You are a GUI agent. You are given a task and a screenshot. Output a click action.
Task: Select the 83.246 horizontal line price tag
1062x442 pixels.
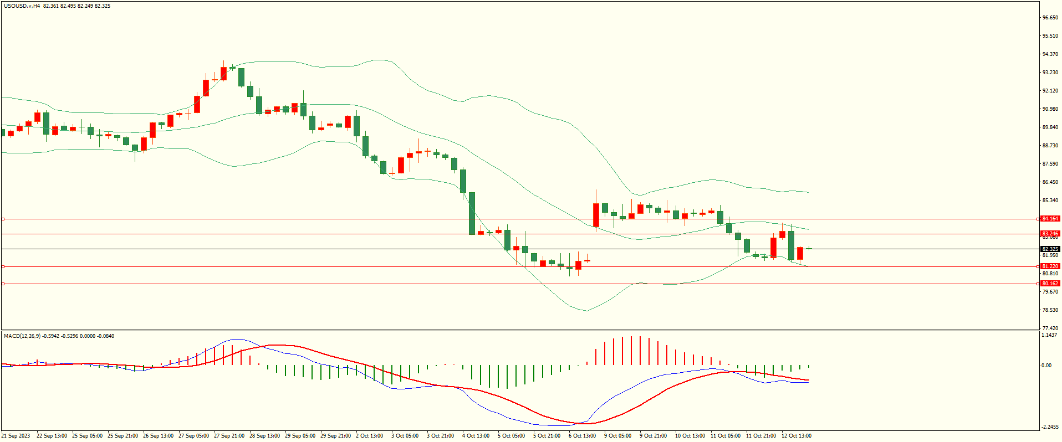point(1050,234)
